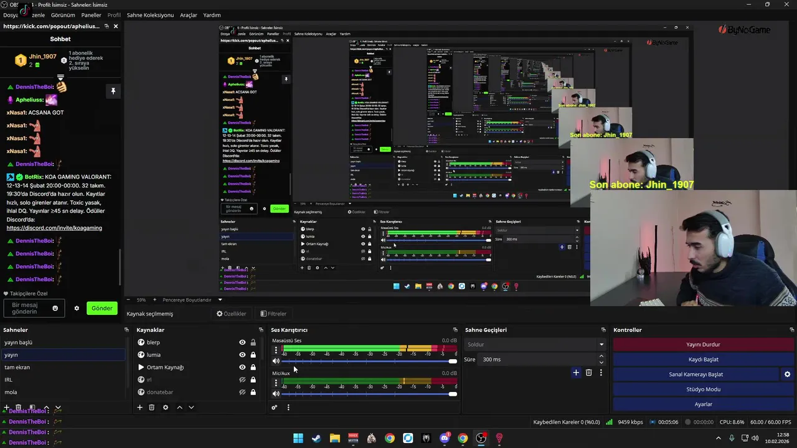The image size is (797, 448).
Task: Pop out the chat dock window icon
Action: click(x=106, y=26)
